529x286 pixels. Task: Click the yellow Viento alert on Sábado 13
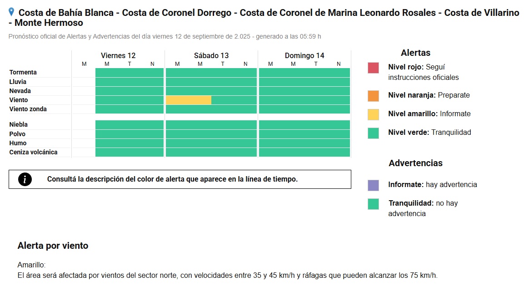coord(189,100)
